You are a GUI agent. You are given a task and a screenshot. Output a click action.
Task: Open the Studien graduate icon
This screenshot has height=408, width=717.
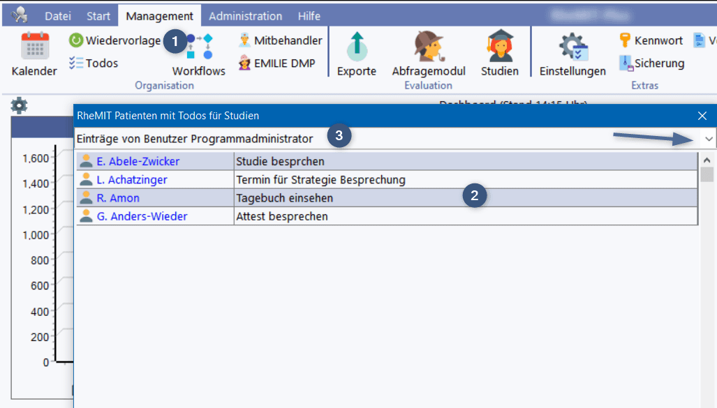click(500, 47)
